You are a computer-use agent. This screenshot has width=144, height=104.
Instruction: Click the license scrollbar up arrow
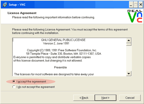[129, 40]
